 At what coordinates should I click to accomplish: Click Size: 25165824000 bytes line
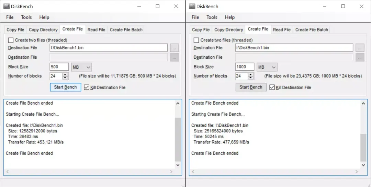click(218, 131)
